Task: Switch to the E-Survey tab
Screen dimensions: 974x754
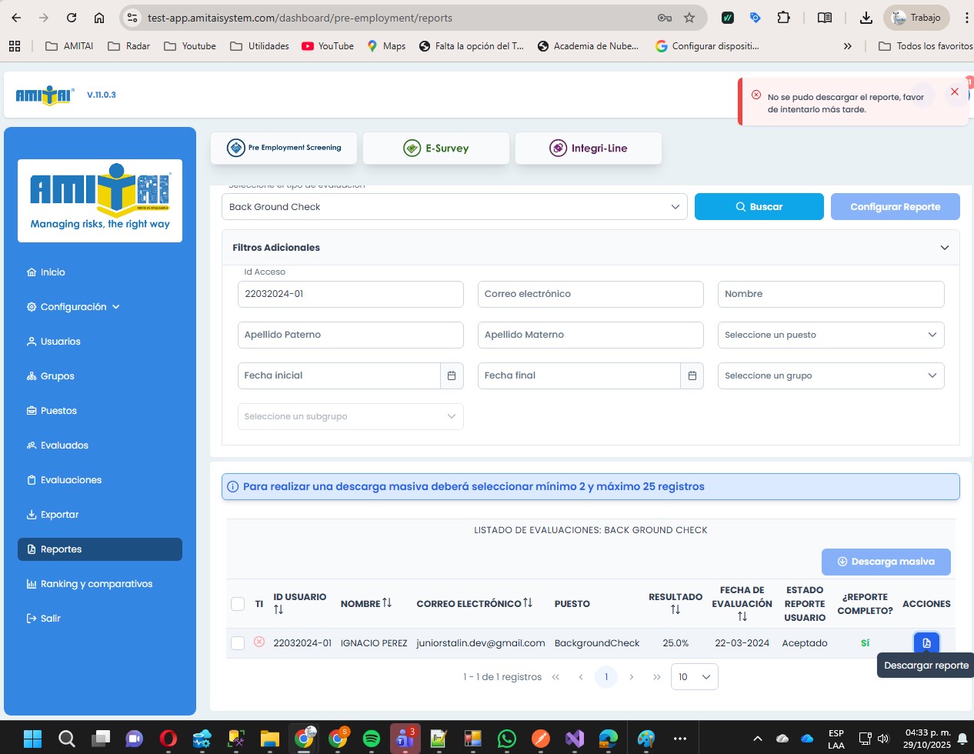Action: click(x=436, y=148)
